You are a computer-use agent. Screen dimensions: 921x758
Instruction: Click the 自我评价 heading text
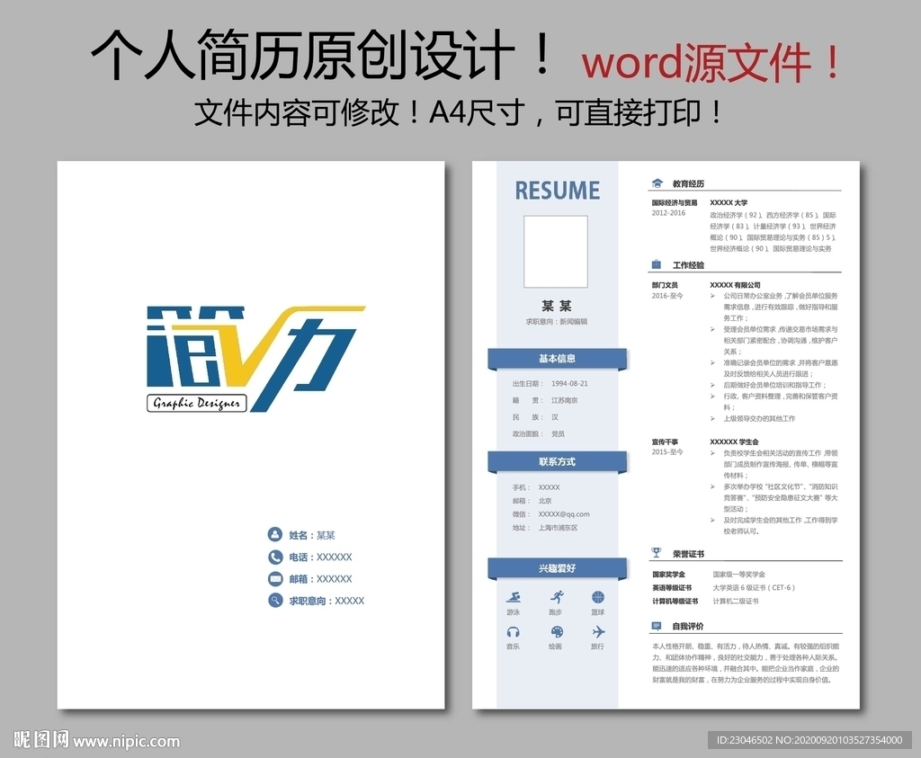(x=688, y=627)
